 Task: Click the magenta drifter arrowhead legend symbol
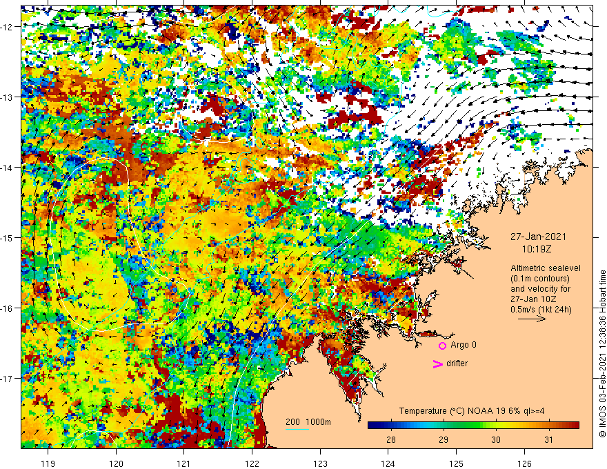click(x=437, y=363)
